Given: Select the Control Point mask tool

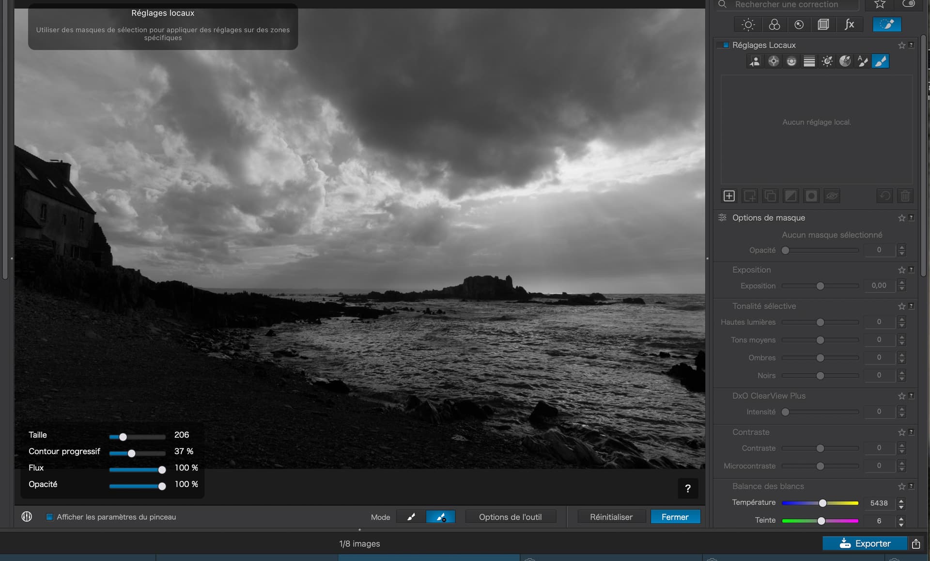Looking at the screenshot, I should (x=773, y=61).
